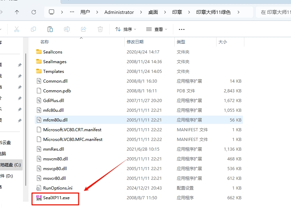The width and height of the screenshot is (291, 209).
Task: Click the Rename icon on the toolbar
Action: [x=66, y=29]
